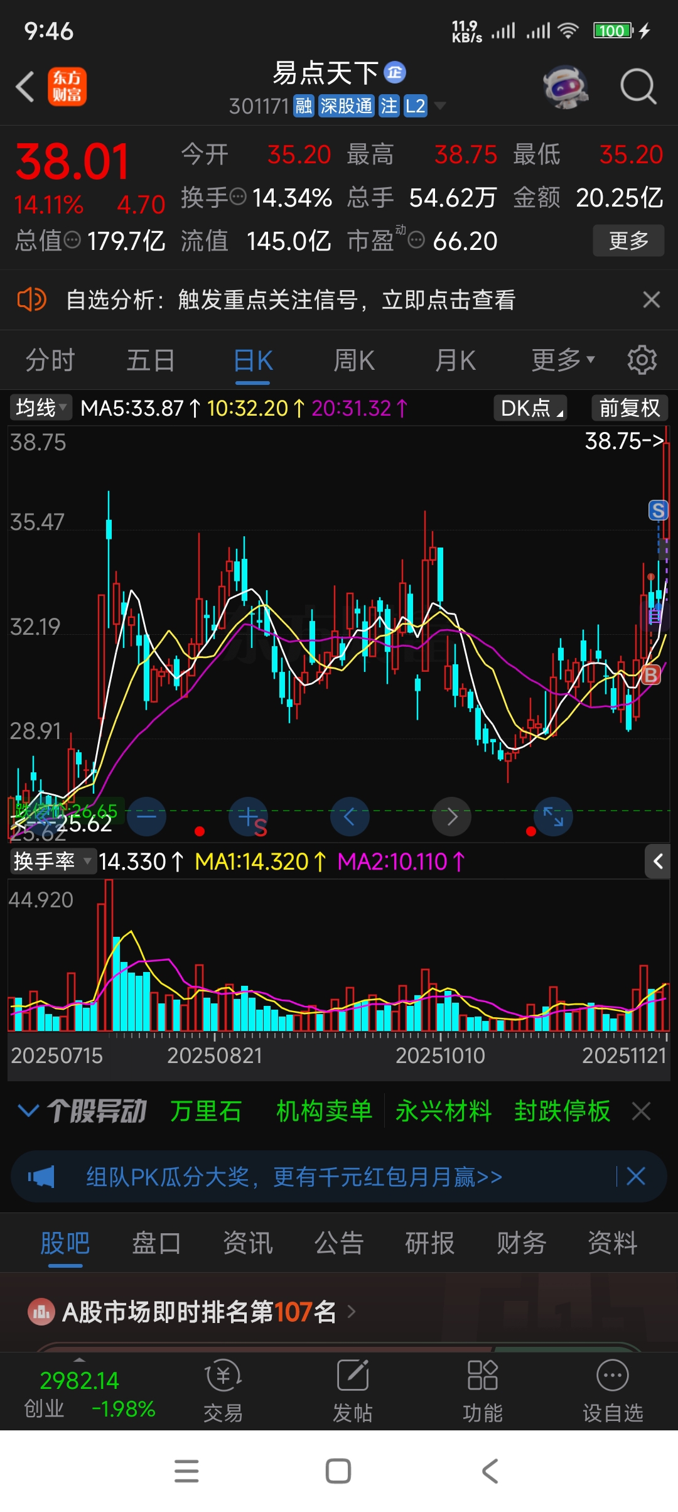Screen dimensions: 678x1512
Task: Tap the L2 level-2 tag
Action: [x=415, y=106]
